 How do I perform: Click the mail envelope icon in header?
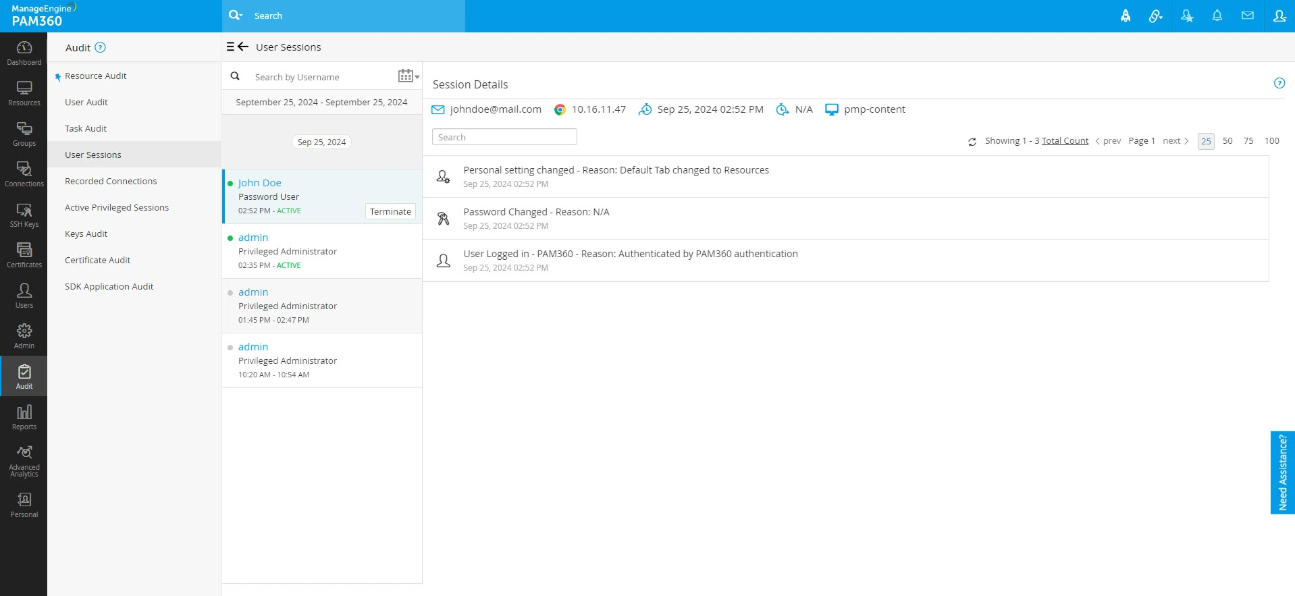click(1247, 16)
